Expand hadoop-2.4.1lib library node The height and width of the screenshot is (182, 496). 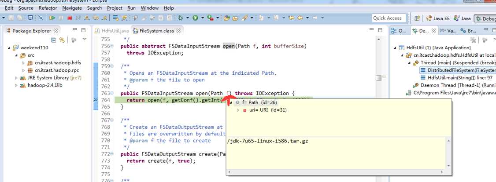[x=16, y=85]
